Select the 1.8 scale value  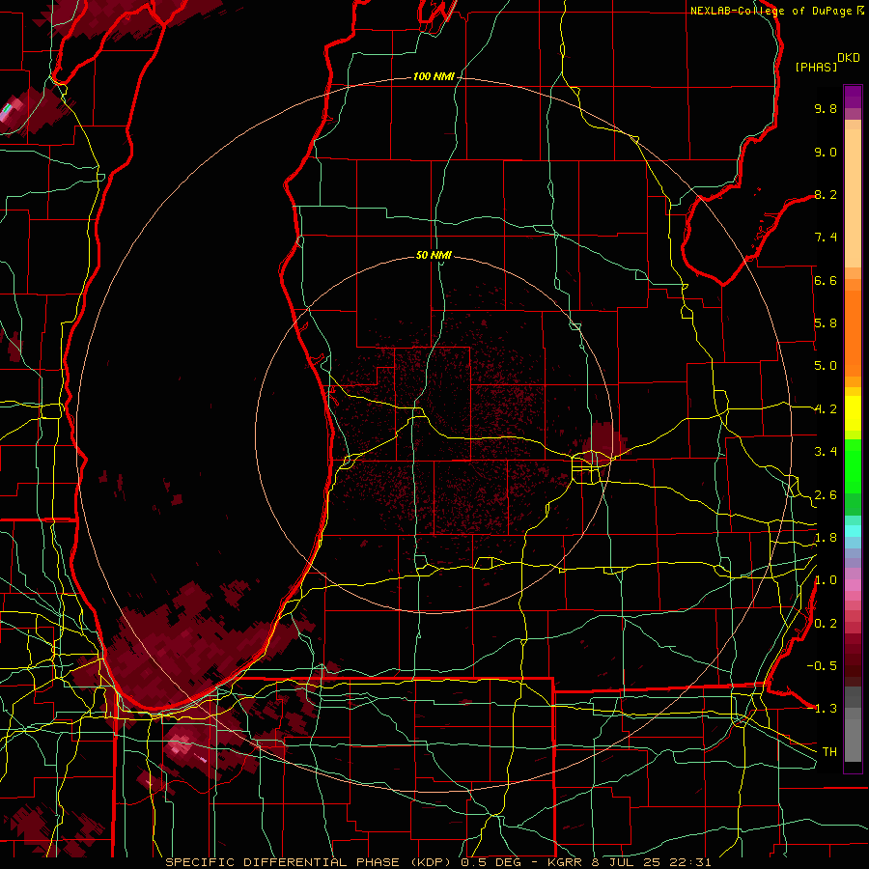(826, 538)
